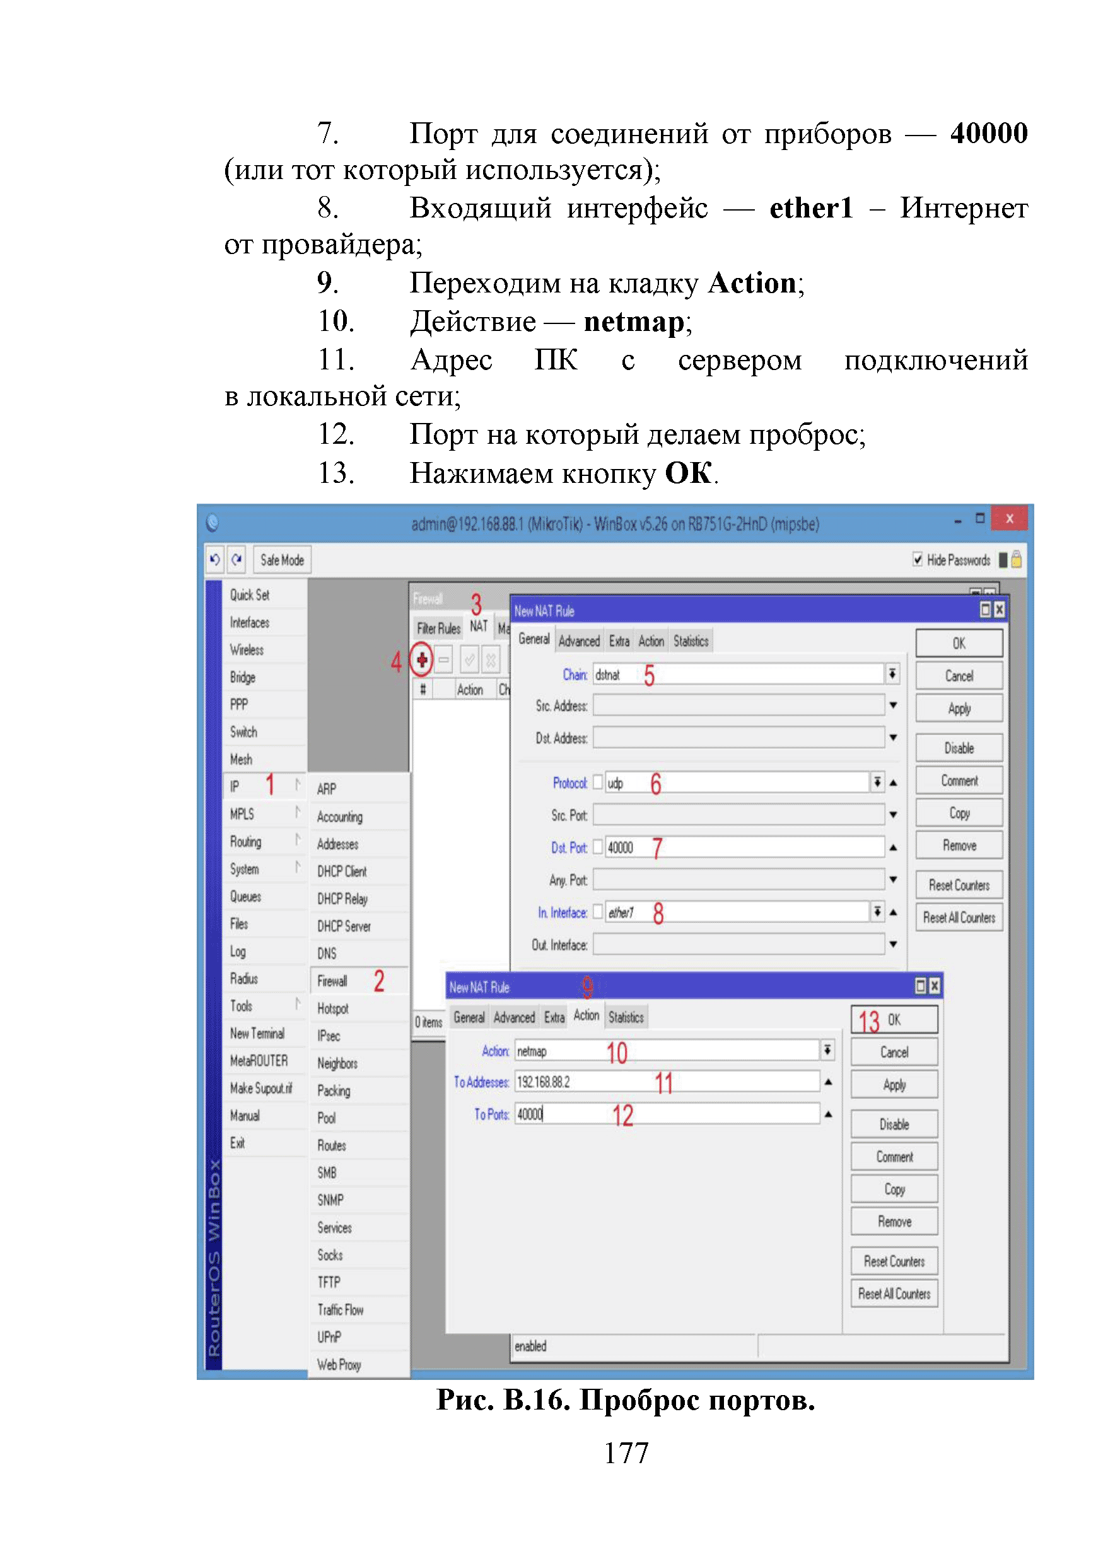
Task: Click the disable cross icon in Firewall toolbar
Action: pyautogui.click(x=491, y=659)
